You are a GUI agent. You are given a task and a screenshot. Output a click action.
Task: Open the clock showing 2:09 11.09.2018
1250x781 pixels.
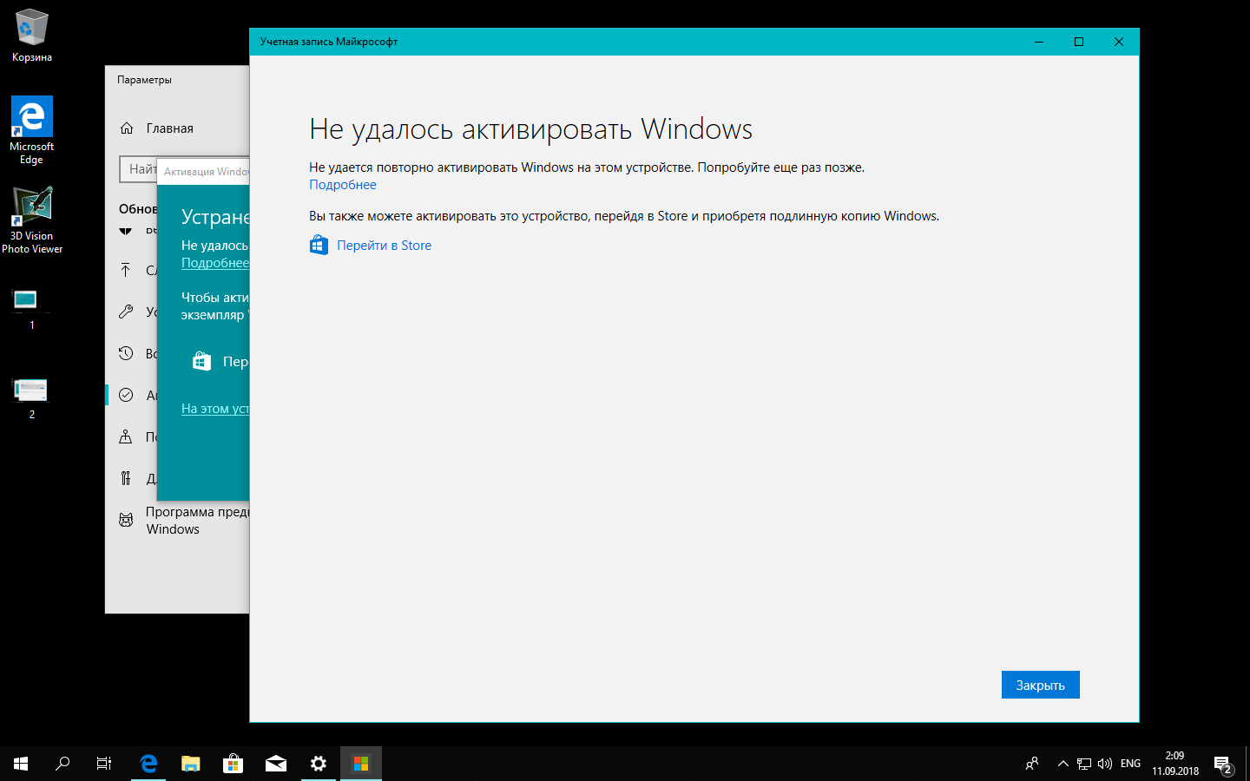coord(1175,764)
